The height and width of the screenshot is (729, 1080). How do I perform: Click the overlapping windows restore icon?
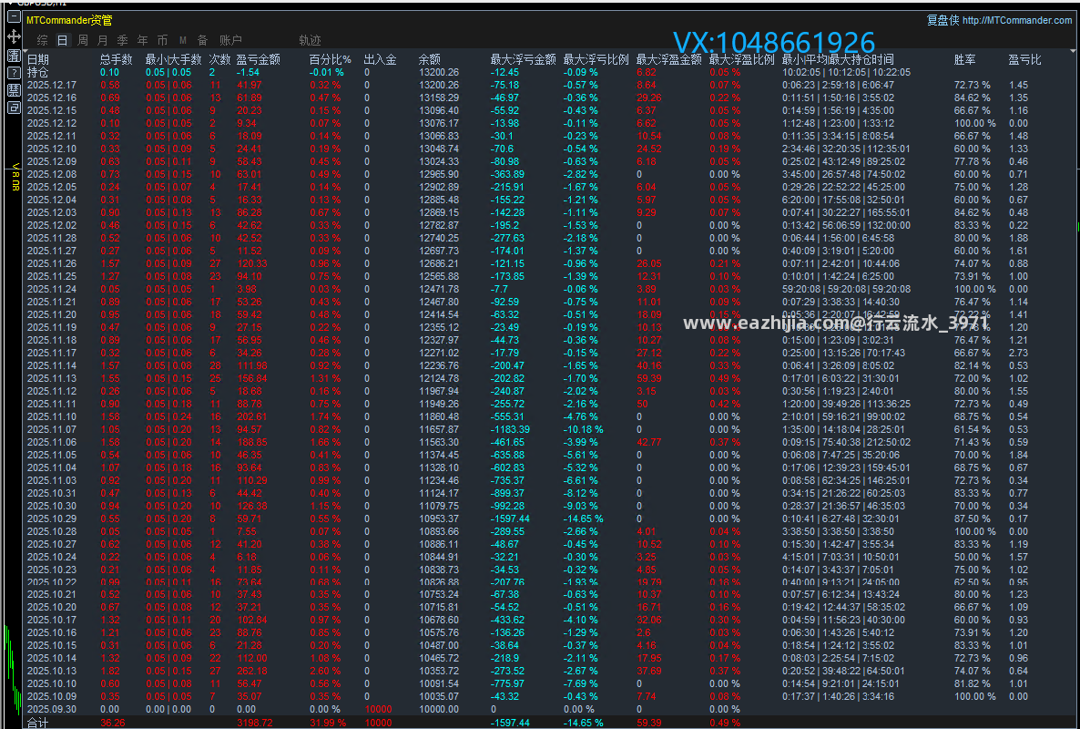pyautogui.click(x=14, y=108)
